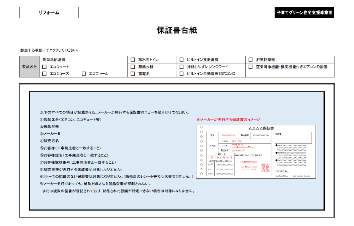The width and height of the screenshot is (354, 226).
Task: Click the red ※メーカーが発行する保証書のイメージ caption
Action: 228,120
